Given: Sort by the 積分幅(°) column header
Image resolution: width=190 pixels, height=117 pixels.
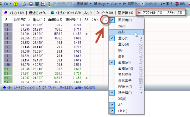Looking at the screenshot, I should click(x=73, y=20).
